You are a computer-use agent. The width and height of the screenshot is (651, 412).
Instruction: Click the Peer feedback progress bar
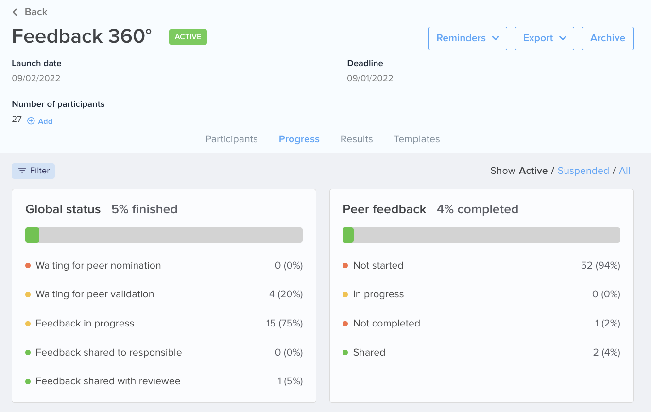[x=481, y=235]
